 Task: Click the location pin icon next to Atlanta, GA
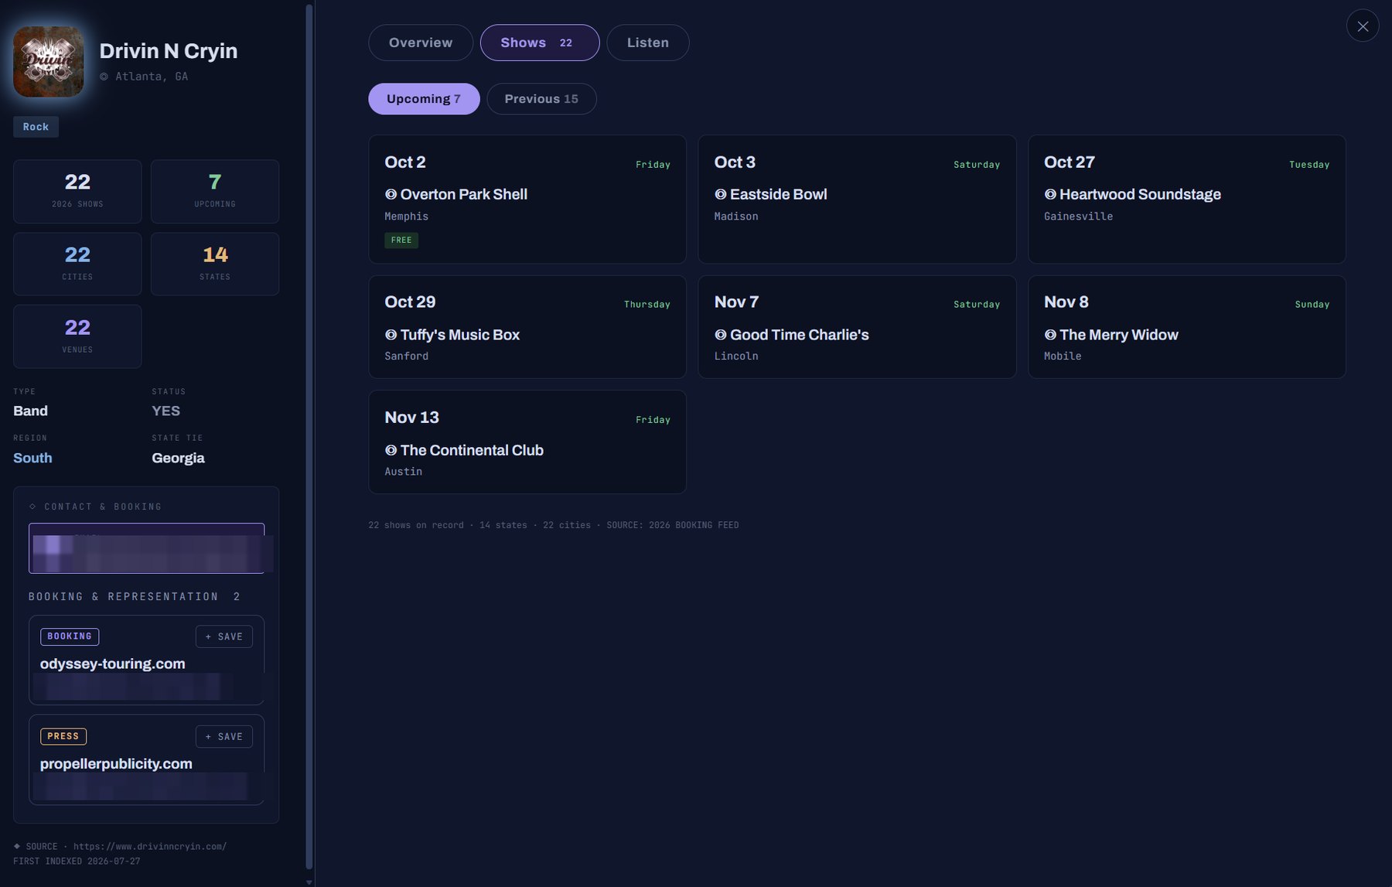(x=104, y=77)
